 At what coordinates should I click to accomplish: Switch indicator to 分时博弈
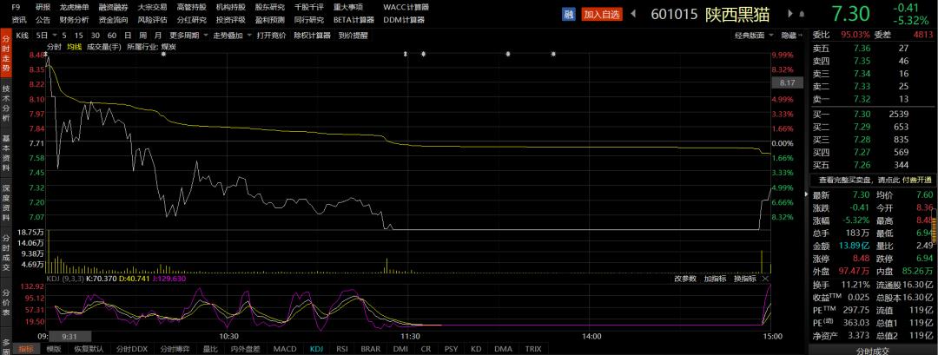pyautogui.click(x=175, y=348)
